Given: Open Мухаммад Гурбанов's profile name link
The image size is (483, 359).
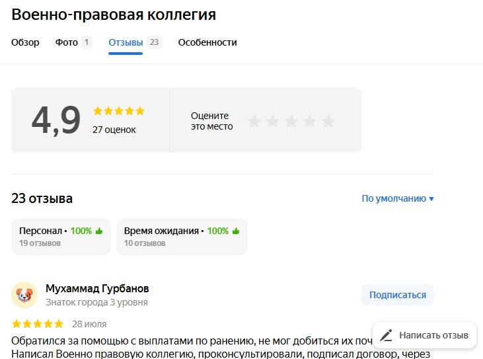Looking at the screenshot, I should point(97,289).
